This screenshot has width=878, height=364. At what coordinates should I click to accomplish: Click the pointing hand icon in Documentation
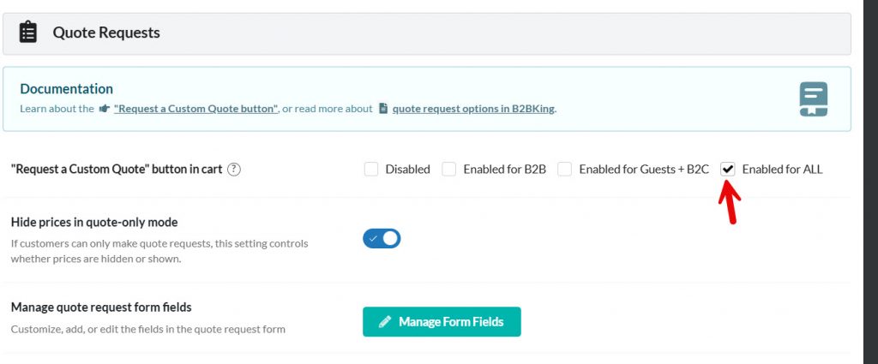click(x=105, y=109)
